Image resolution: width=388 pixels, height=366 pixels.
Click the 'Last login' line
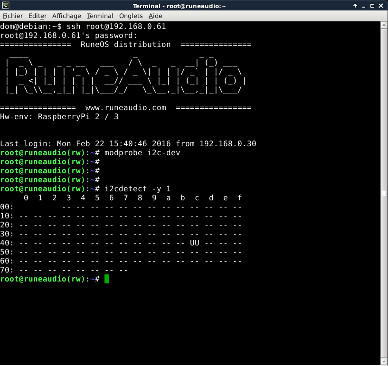128,144
